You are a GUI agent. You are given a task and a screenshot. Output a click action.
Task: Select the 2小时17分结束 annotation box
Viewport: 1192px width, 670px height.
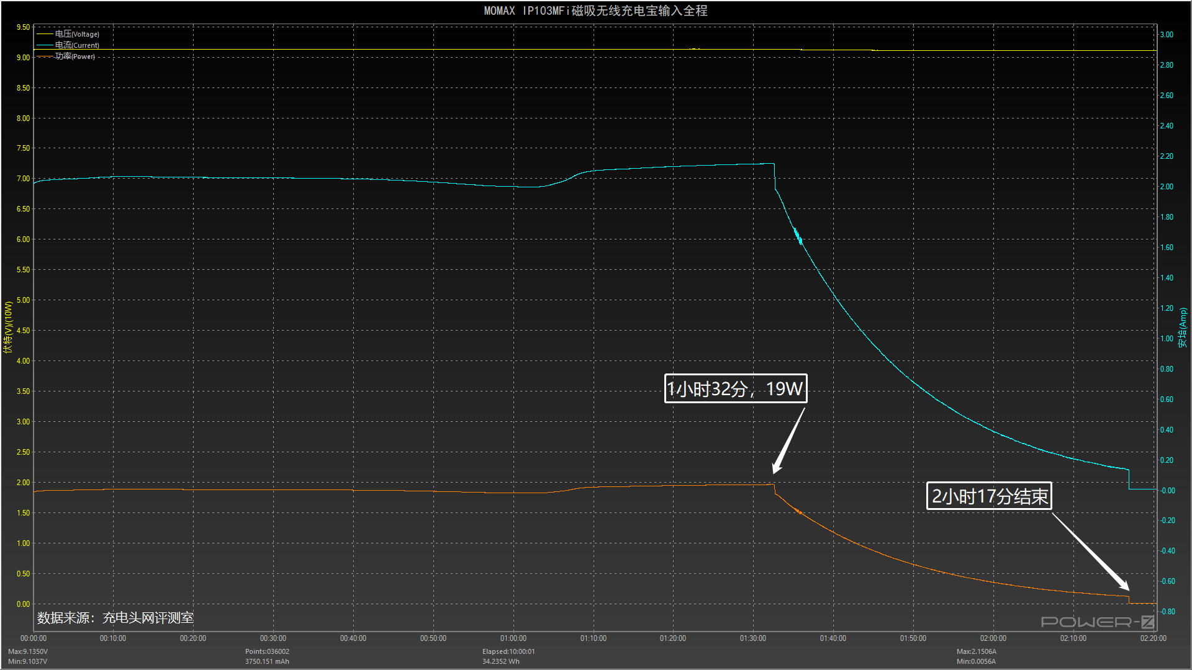(989, 496)
